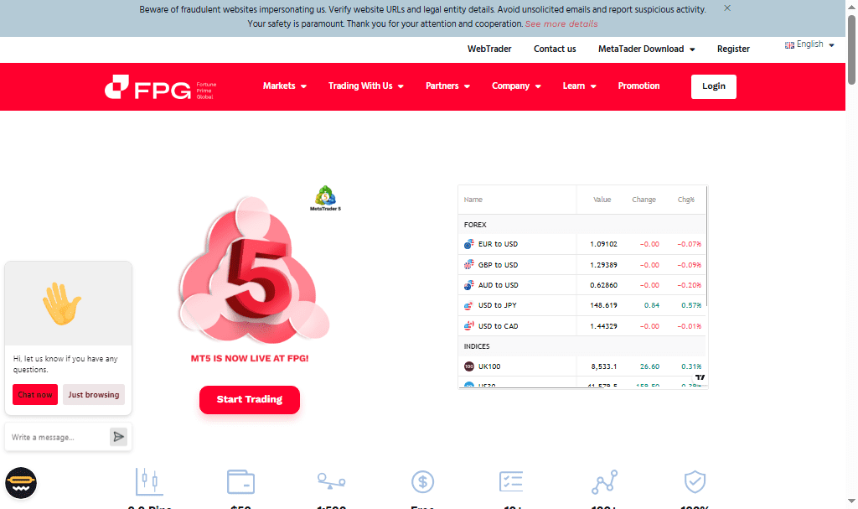This screenshot has width=858, height=509.
Task: Select the USD to JPY row name
Action: coord(498,306)
